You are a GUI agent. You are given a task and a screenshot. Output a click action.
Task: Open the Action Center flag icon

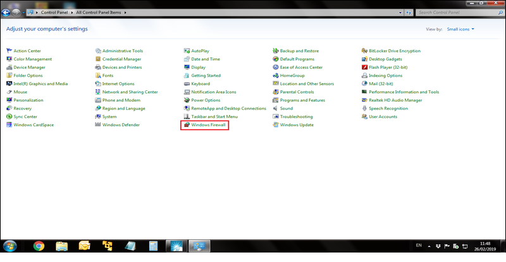[x=9, y=51]
